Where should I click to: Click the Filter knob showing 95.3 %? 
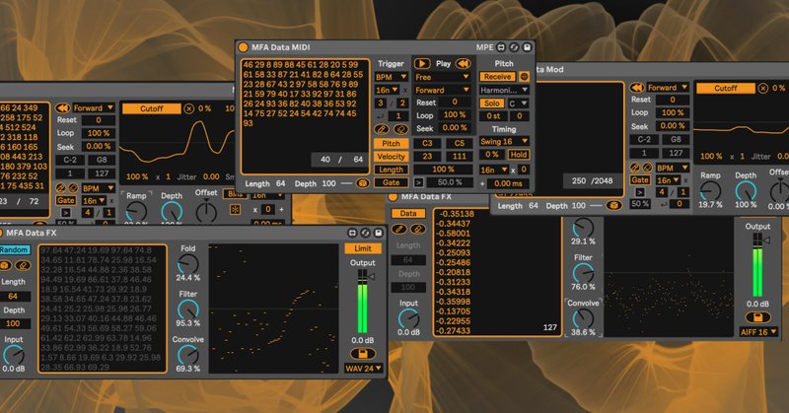click(x=188, y=309)
